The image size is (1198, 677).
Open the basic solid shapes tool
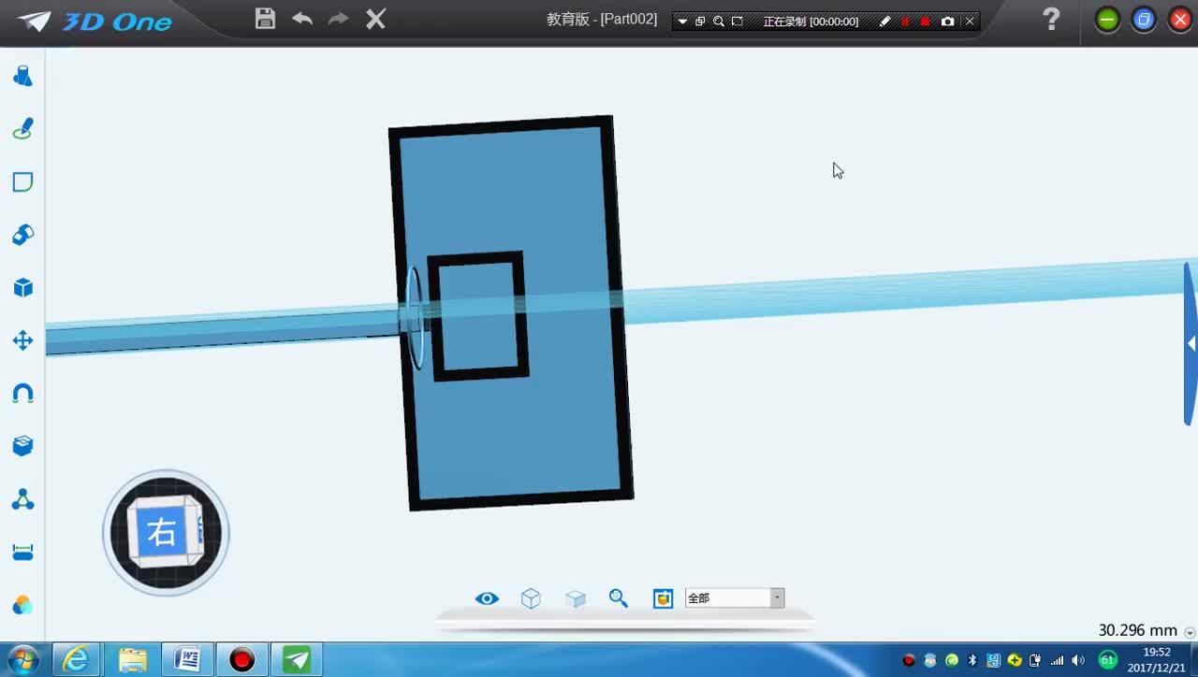22,76
